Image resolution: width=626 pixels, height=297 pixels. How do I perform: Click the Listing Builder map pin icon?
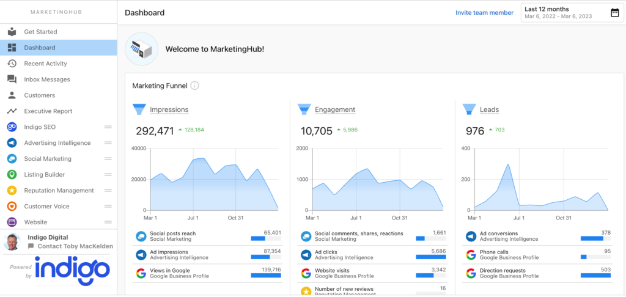coord(12,174)
